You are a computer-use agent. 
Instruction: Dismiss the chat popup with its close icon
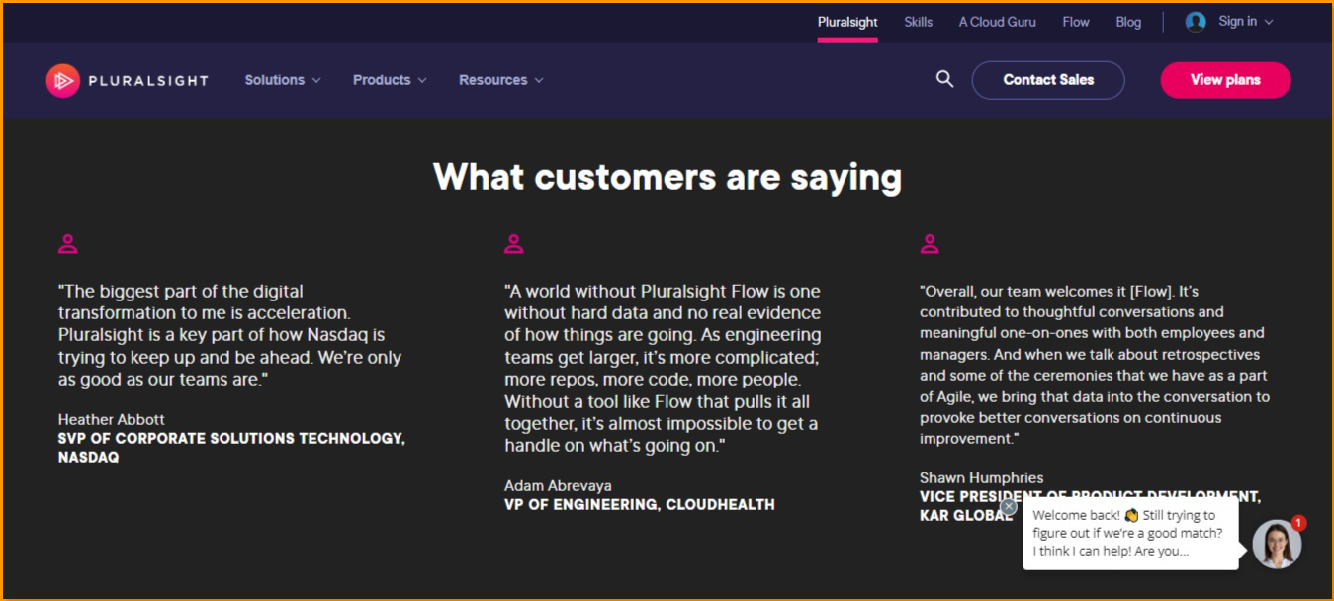1008,506
